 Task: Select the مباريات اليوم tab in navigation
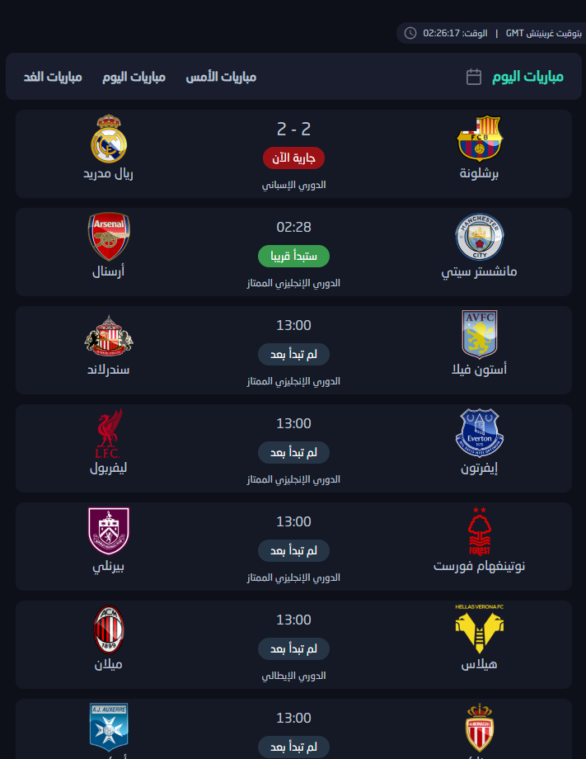(x=134, y=77)
